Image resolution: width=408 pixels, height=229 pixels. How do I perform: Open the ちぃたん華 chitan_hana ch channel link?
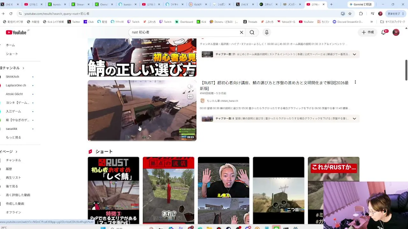[222, 101]
